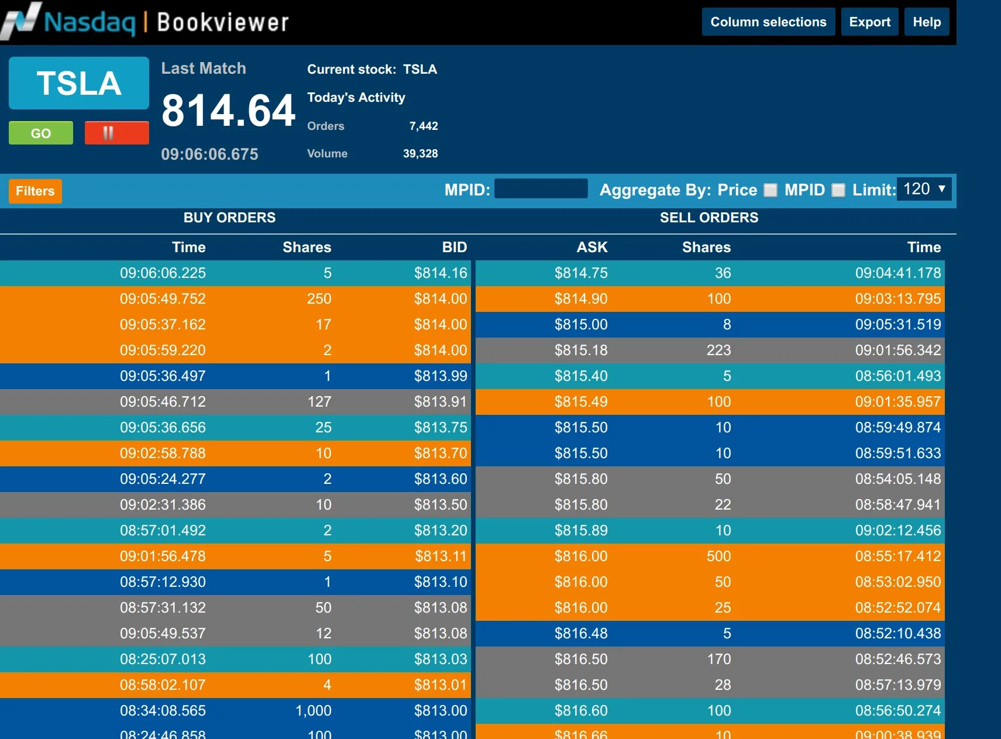Viewport: 1001px width, 739px height.
Task: Click the TSLA stock symbol field
Action: 79,83
